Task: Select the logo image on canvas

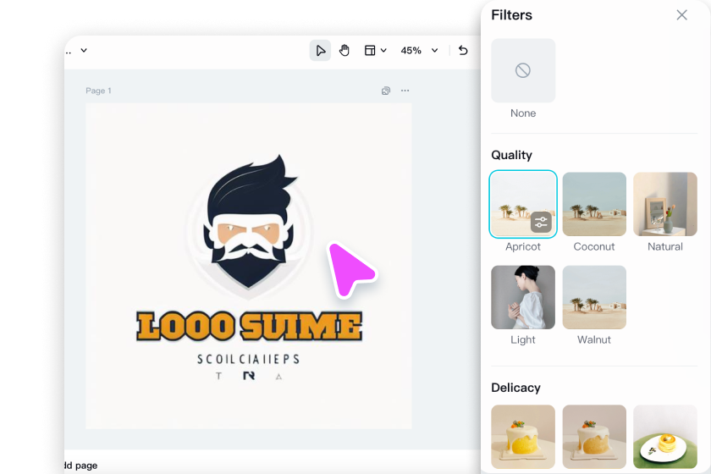Action: pos(249,266)
